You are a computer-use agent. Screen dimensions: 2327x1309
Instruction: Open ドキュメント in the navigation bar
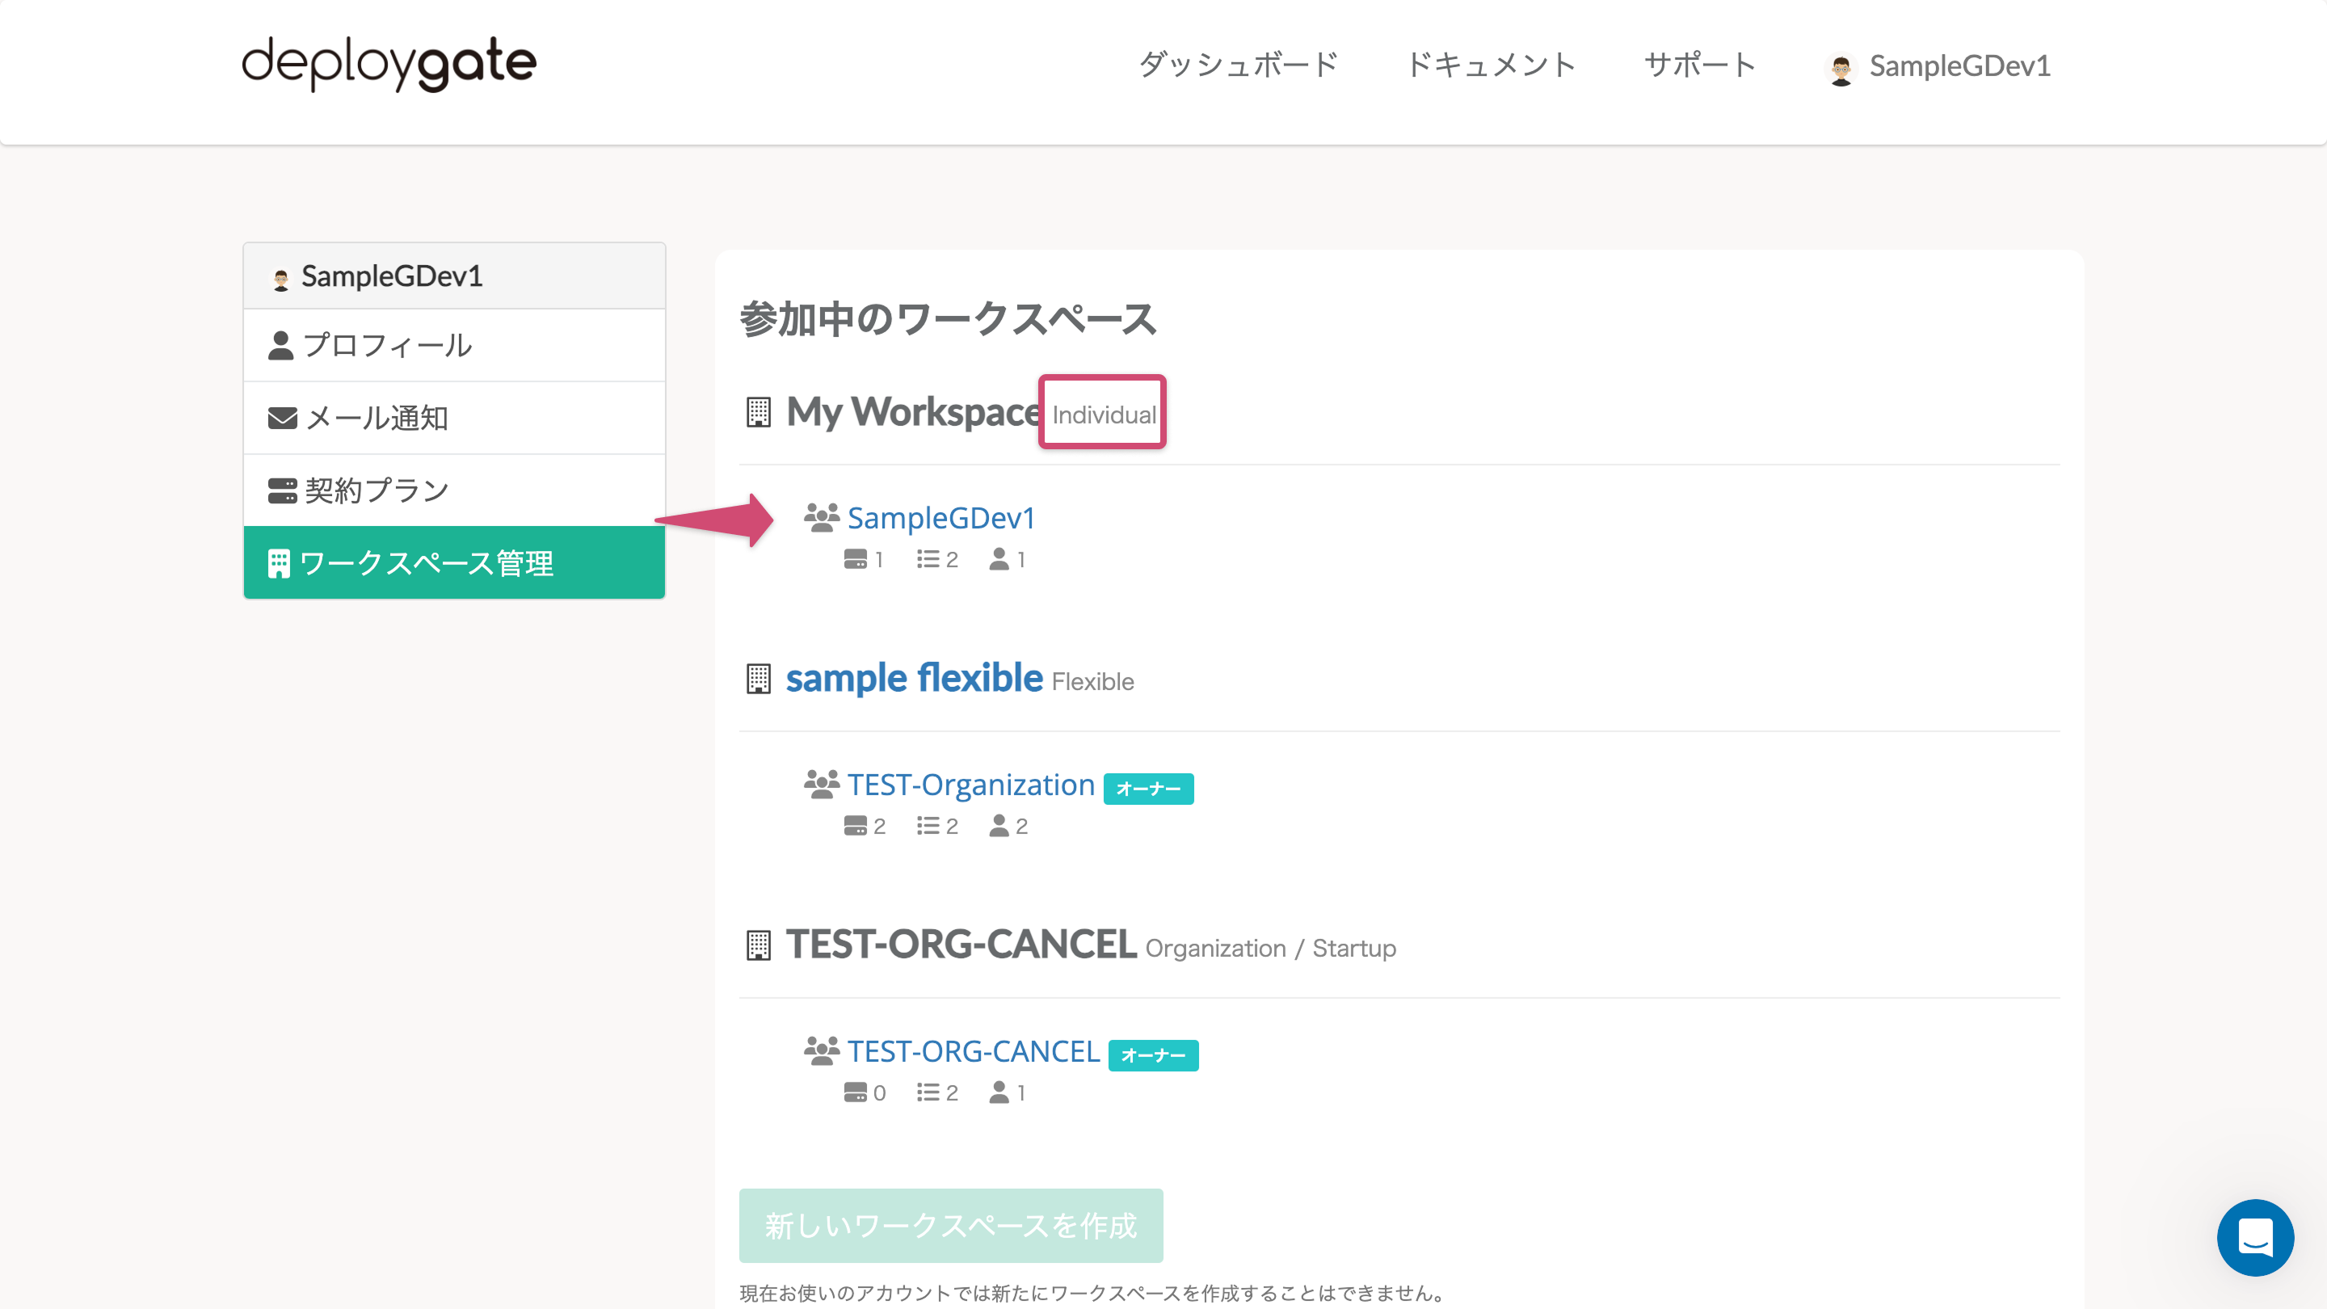1491,63
